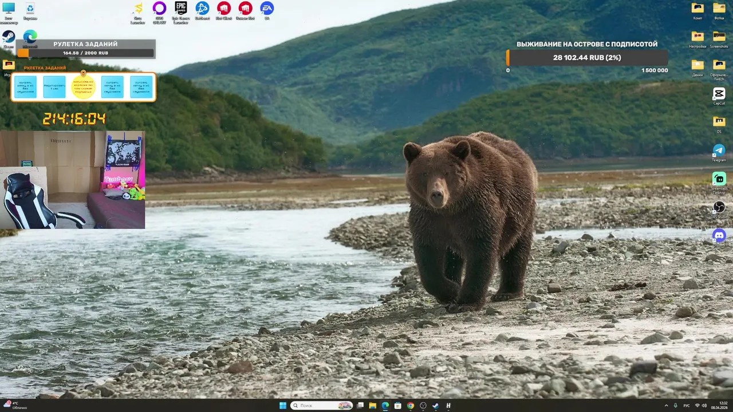Click the webcam overlay with gaming chair
Viewport: 733px width, 412px height.
click(72, 180)
